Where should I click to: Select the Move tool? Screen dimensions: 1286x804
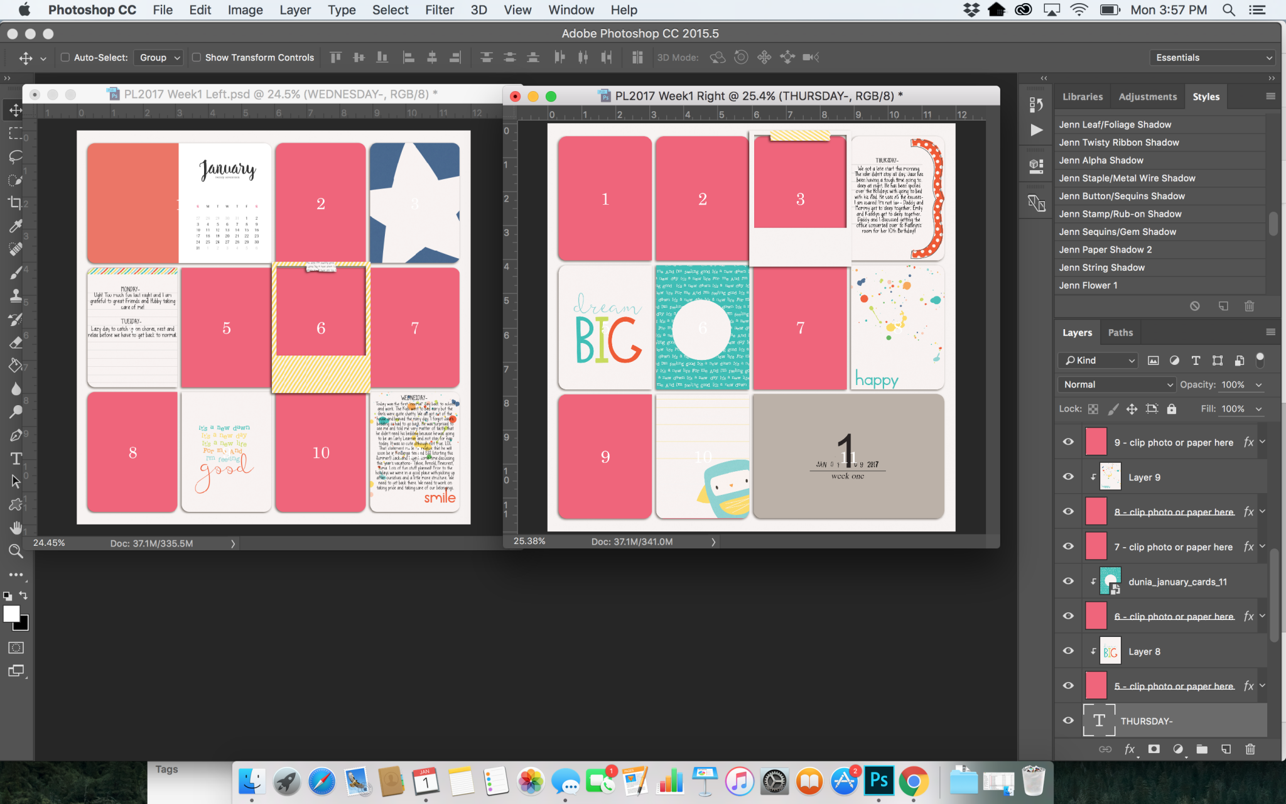[16, 110]
